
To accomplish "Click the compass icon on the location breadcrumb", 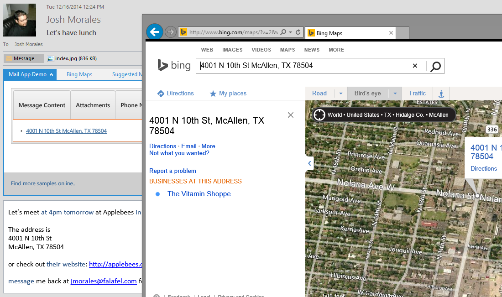I will [319, 115].
